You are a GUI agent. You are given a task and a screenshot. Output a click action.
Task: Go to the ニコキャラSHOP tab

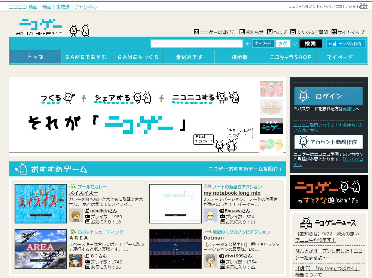pos(290,57)
